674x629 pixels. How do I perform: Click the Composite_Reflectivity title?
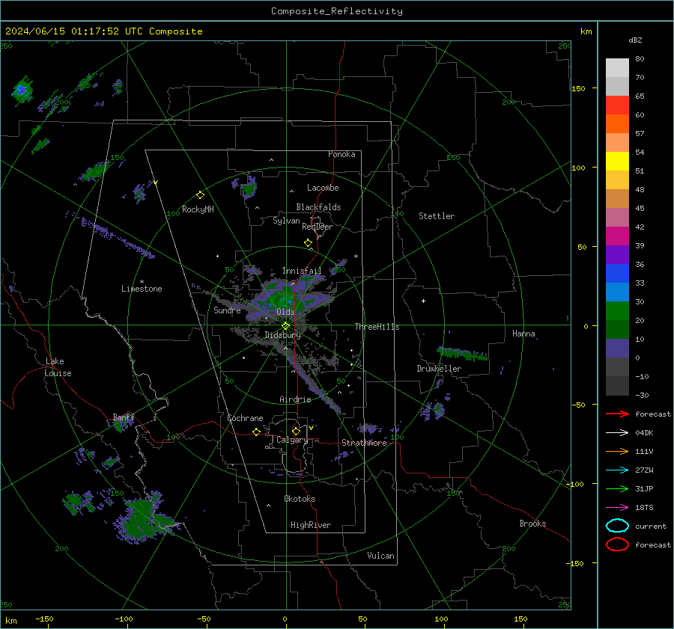click(337, 11)
